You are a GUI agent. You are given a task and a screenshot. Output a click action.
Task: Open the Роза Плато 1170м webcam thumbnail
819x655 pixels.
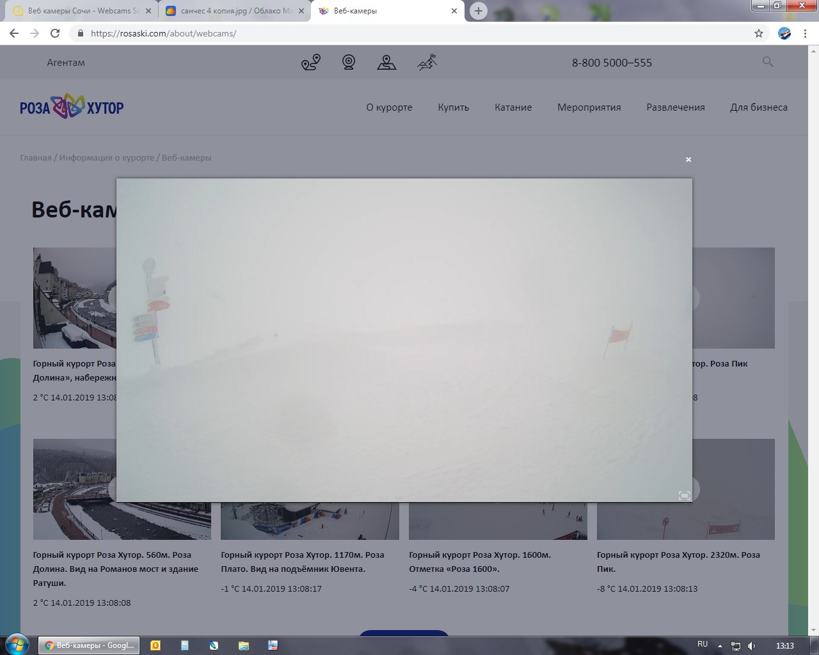coord(310,521)
